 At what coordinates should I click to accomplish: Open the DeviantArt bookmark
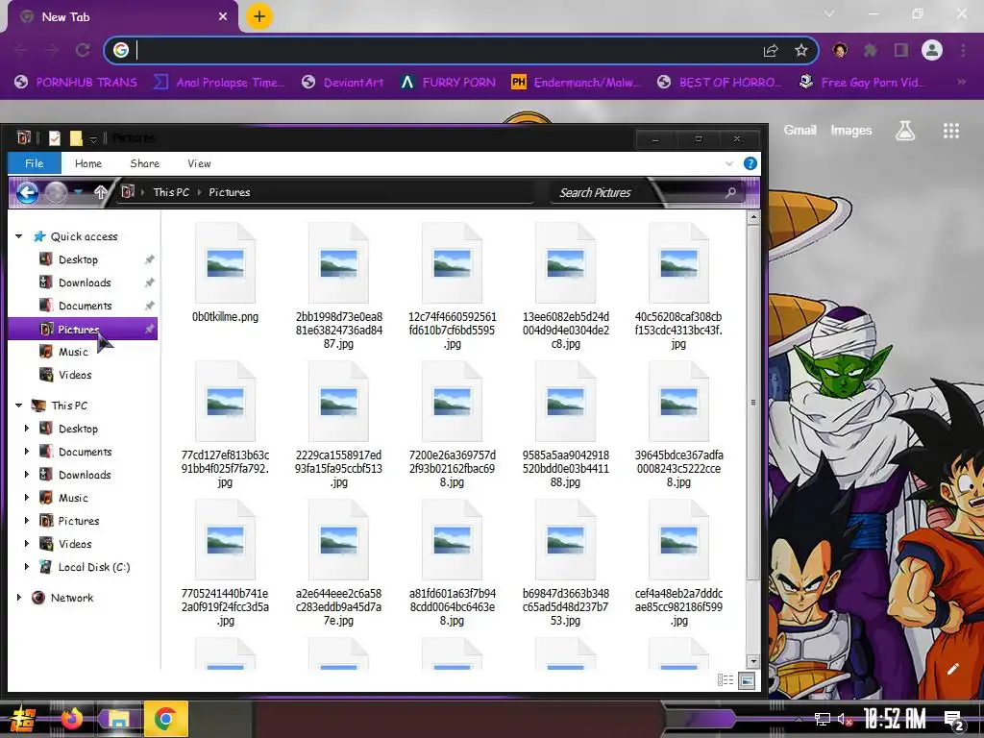(343, 83)
